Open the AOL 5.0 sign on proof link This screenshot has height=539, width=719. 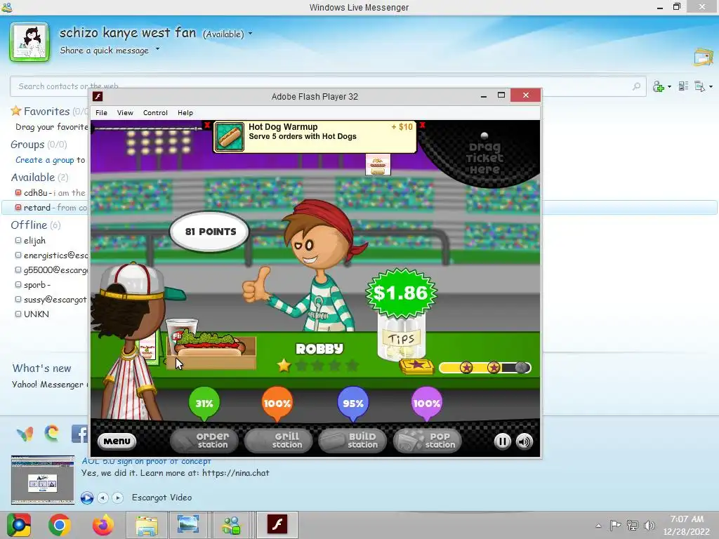pos(146,460)
